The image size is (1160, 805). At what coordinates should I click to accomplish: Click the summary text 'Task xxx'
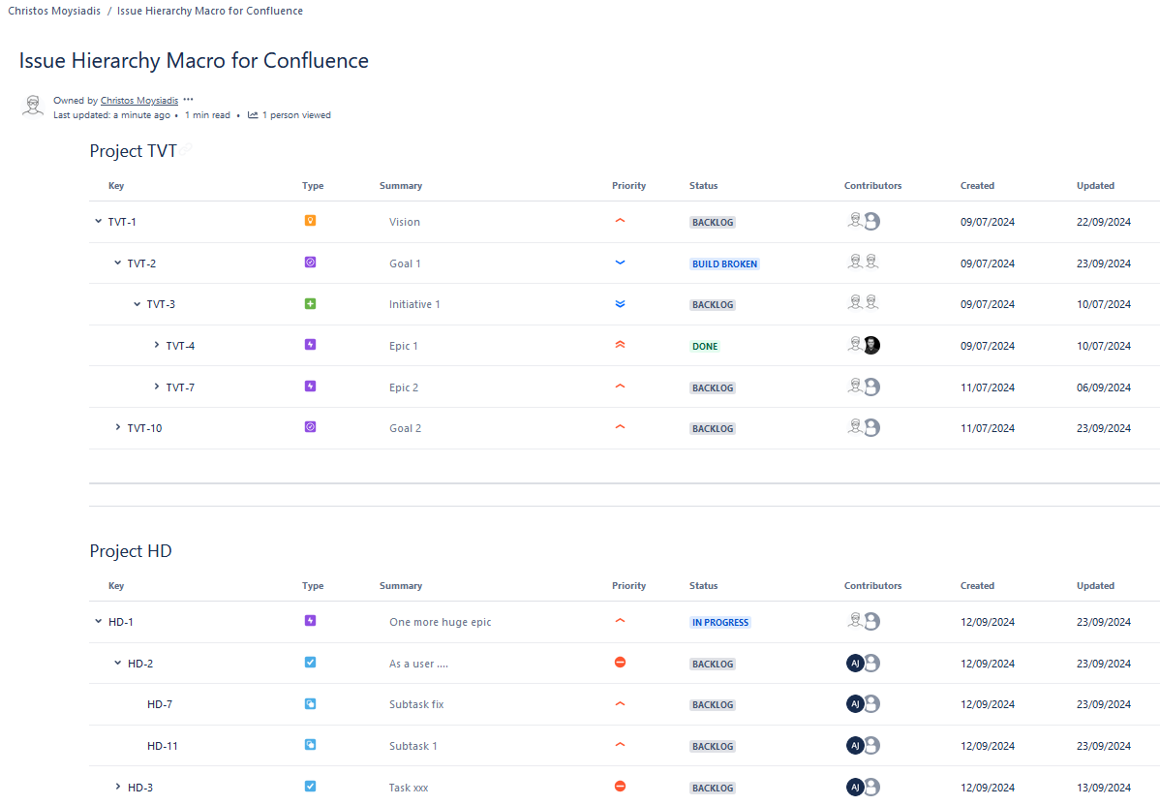[410, 788]
